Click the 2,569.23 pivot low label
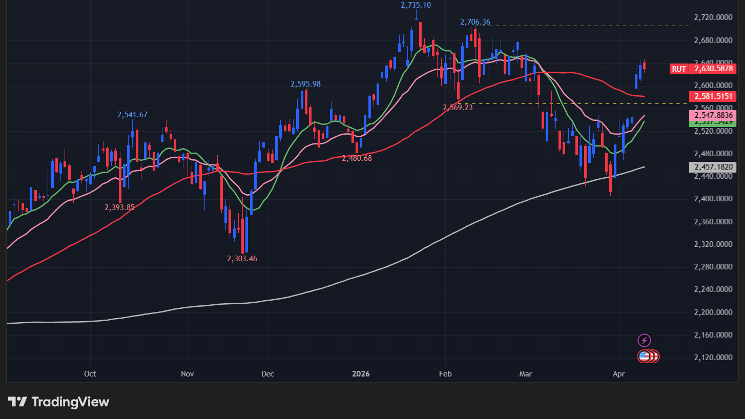This screenshot has width=745, height=419. 458,108
